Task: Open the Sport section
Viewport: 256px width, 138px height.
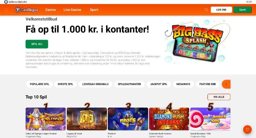Action: (94, 10)
